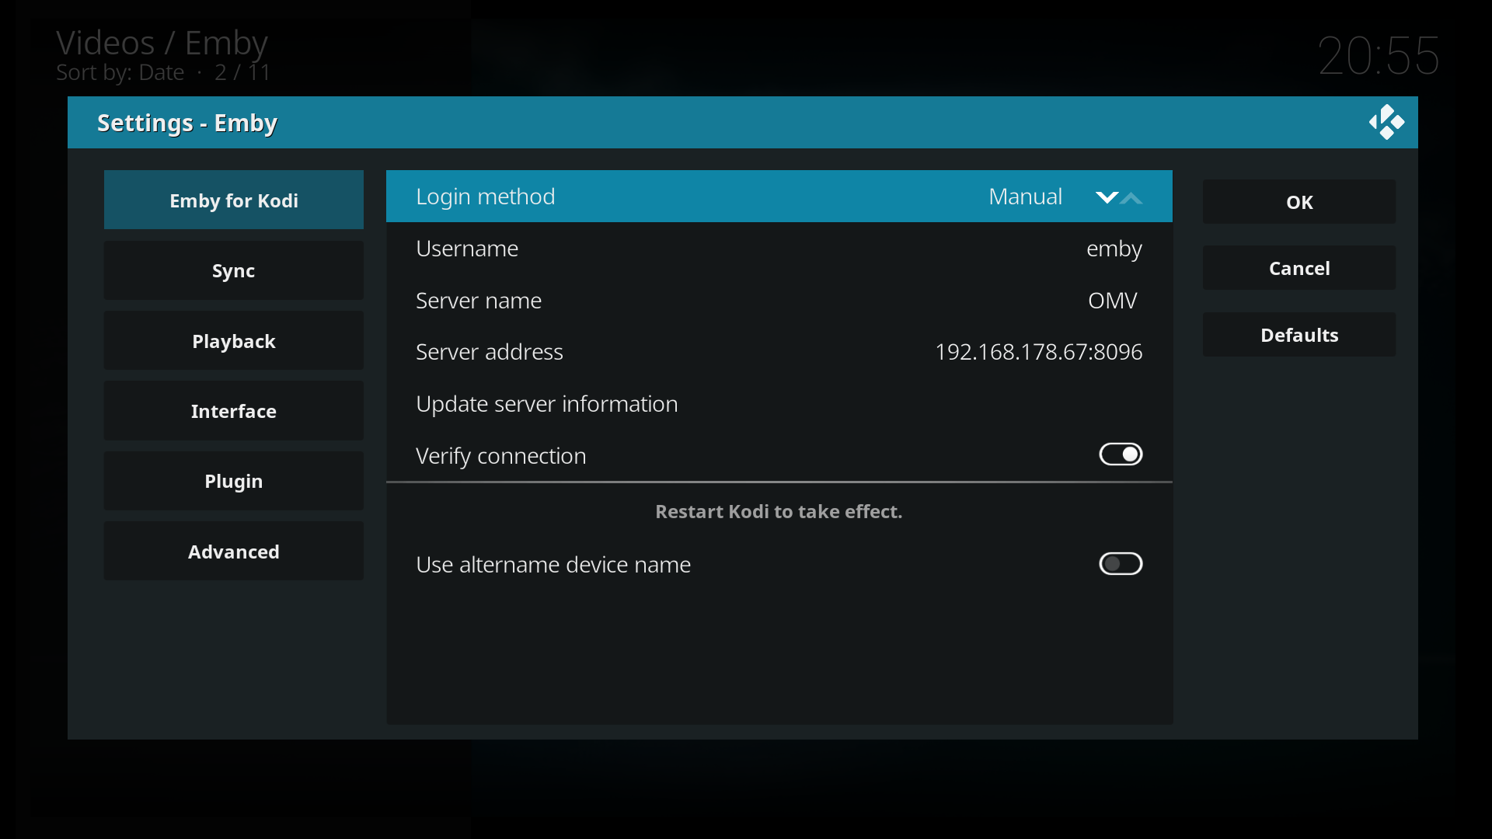Image resolution: width=1492 pixels, height=839 pixels.
Task: Switch to the Playback category
Action: 234,341
